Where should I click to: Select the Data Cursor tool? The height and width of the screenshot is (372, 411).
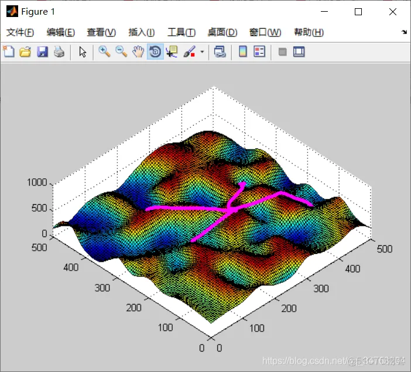point(172,52)
